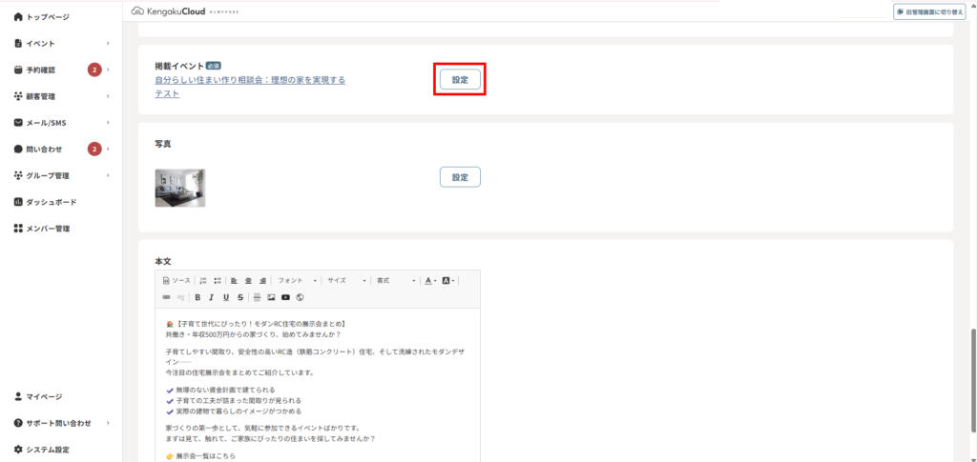Click 設定 button for 掲載イベント

(460, 80)
